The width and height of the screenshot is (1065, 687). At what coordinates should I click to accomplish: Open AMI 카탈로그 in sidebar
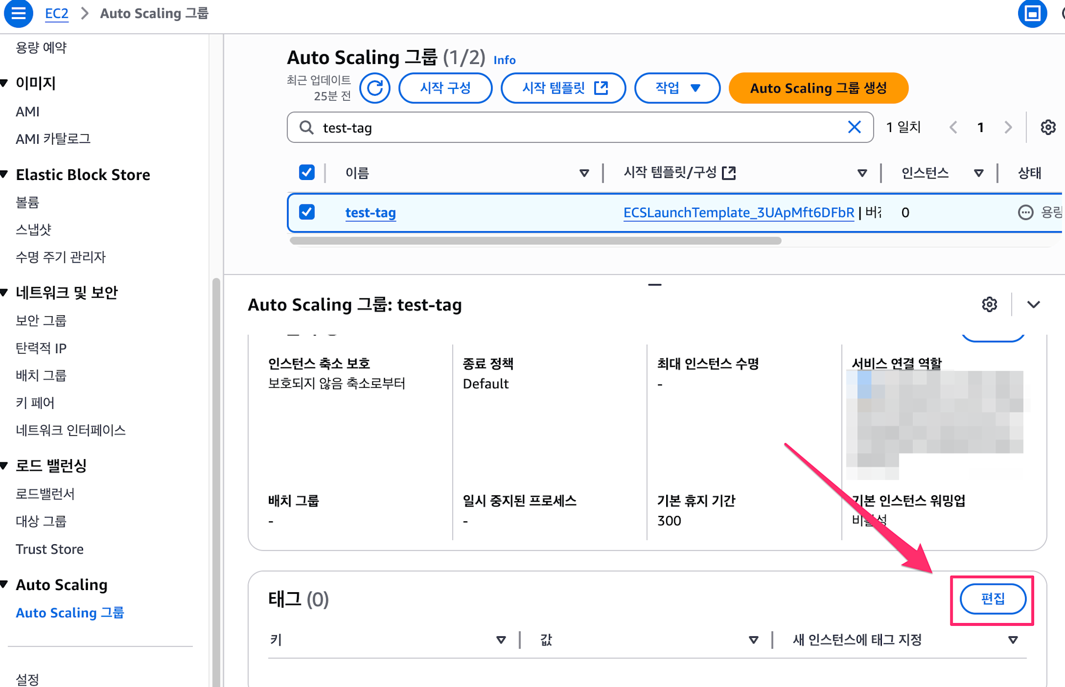pos(53,139)
